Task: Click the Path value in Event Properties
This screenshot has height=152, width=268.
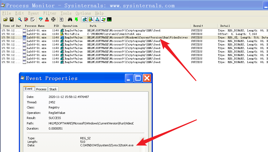Action: (91, 123)
